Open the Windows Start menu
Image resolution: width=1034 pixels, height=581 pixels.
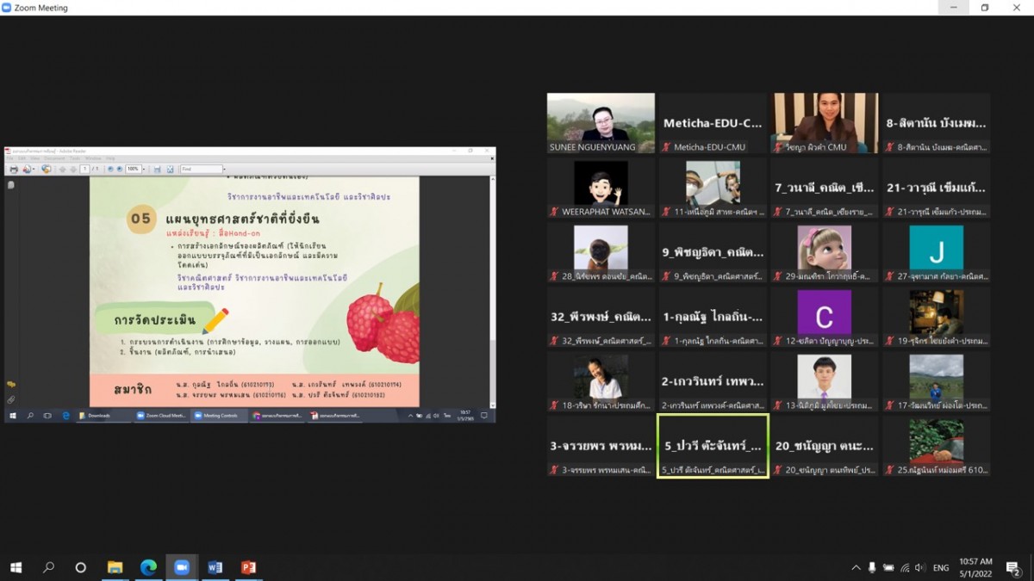click(16, 567)
